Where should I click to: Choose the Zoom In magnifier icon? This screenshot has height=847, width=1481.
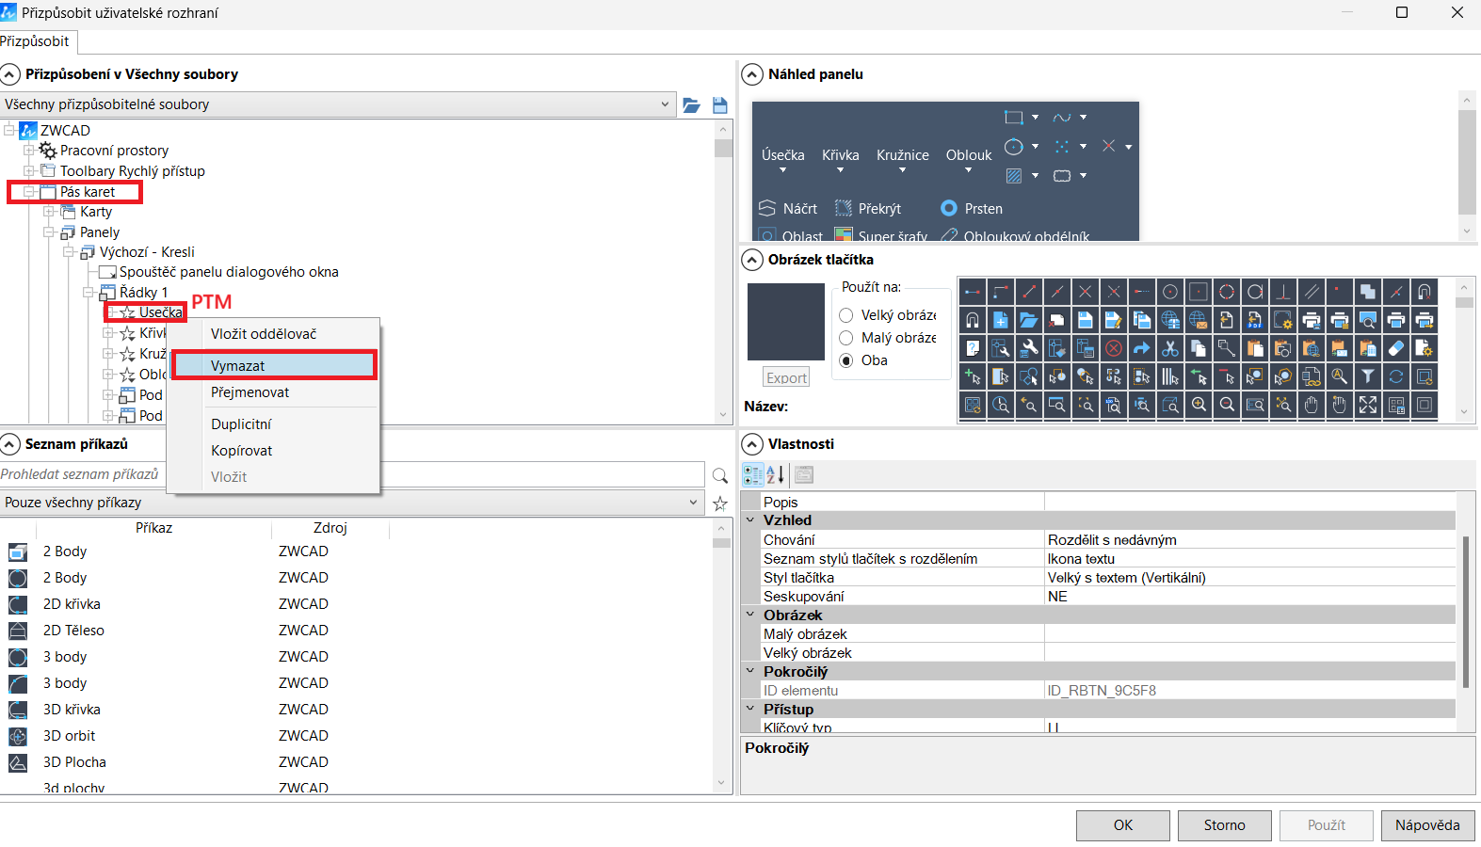click(x=1198, y=405)
